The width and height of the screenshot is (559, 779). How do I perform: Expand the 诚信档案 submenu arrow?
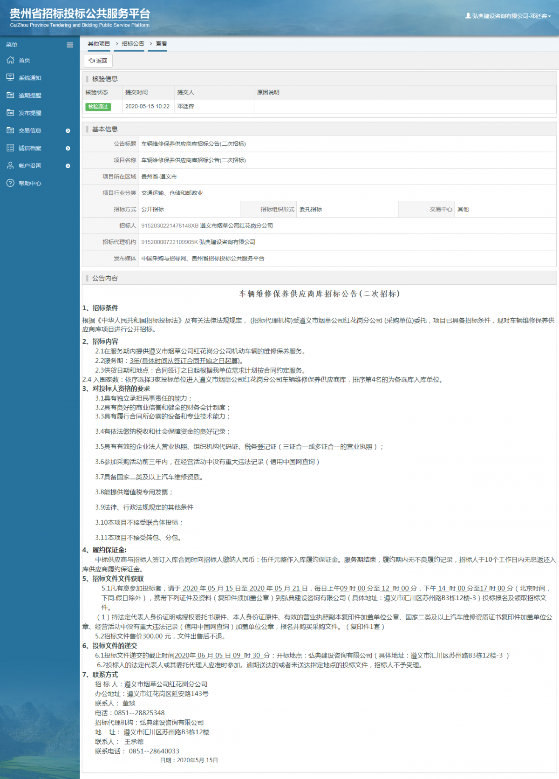tap(68, 148)
